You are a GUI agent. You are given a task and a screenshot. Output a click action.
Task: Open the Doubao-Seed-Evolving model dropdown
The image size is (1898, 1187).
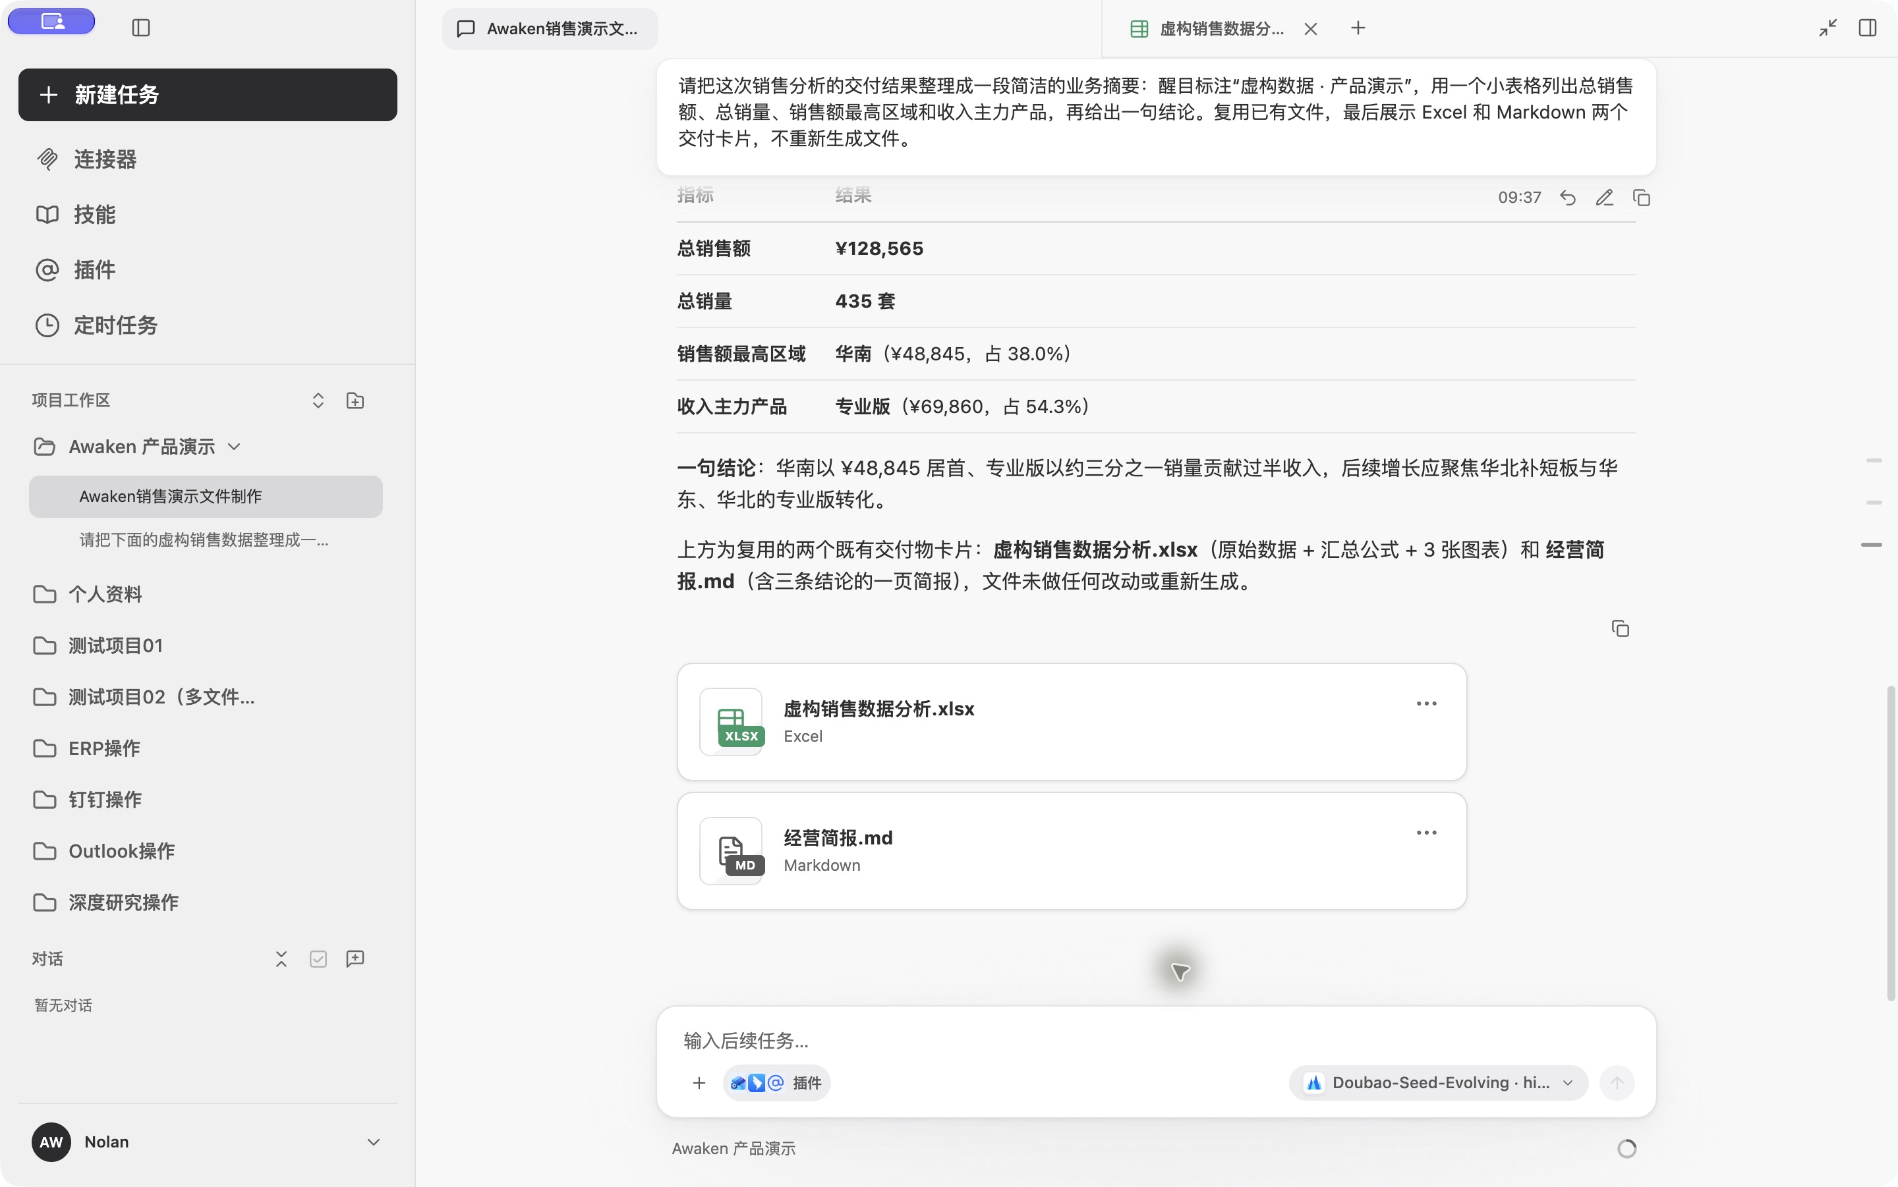pyautogui.click(x=1439, y=1084)
